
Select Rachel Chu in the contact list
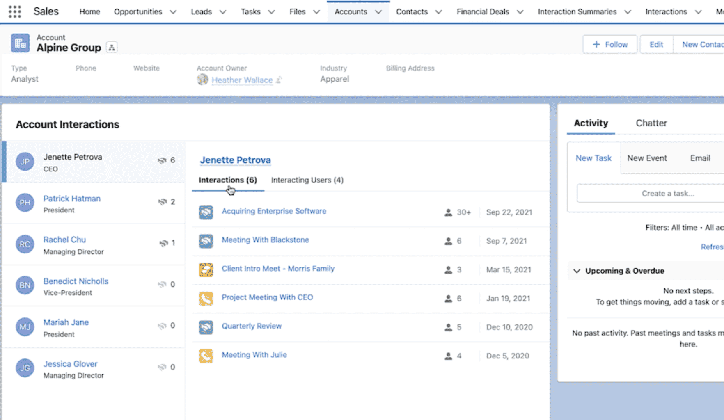tap(65, 240)
